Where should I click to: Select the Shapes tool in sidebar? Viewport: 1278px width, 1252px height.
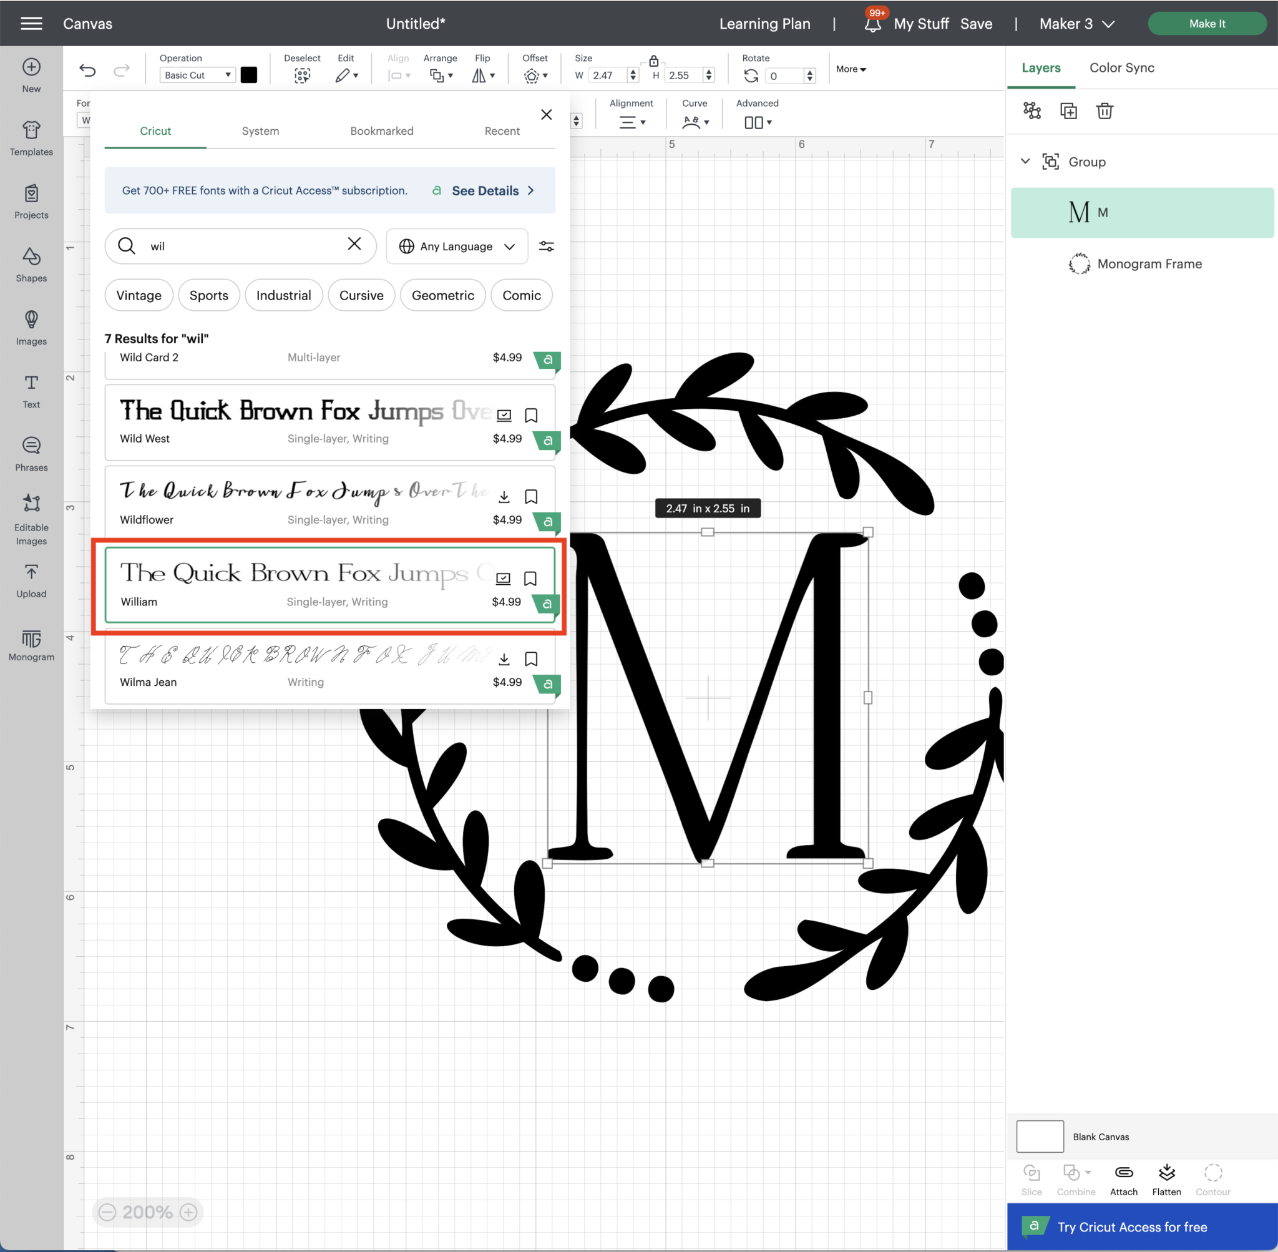point(31,262)
